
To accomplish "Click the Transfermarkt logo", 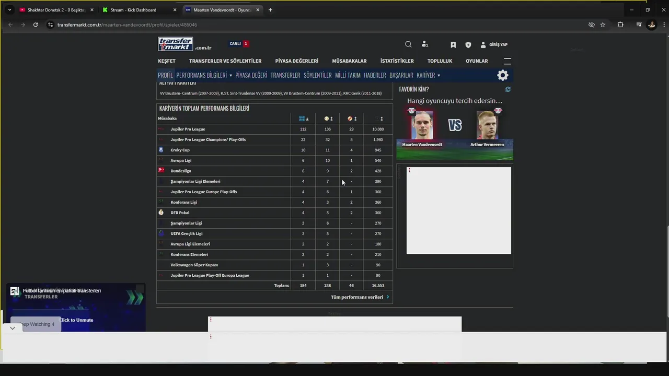I will [176, 44].
